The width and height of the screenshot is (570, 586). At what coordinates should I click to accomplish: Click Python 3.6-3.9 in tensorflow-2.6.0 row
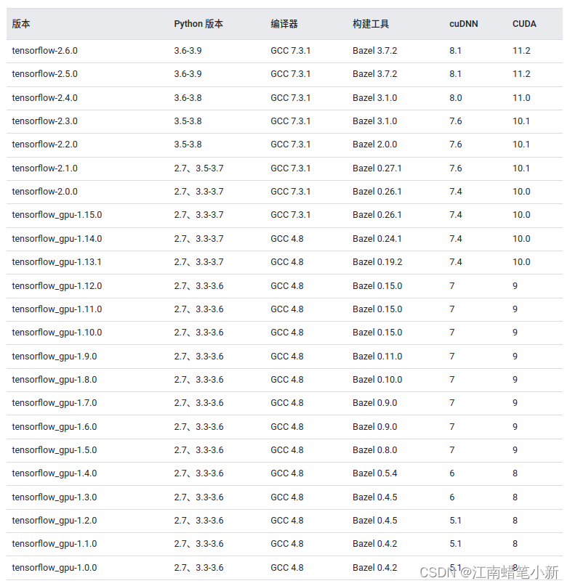click(188, 50)
